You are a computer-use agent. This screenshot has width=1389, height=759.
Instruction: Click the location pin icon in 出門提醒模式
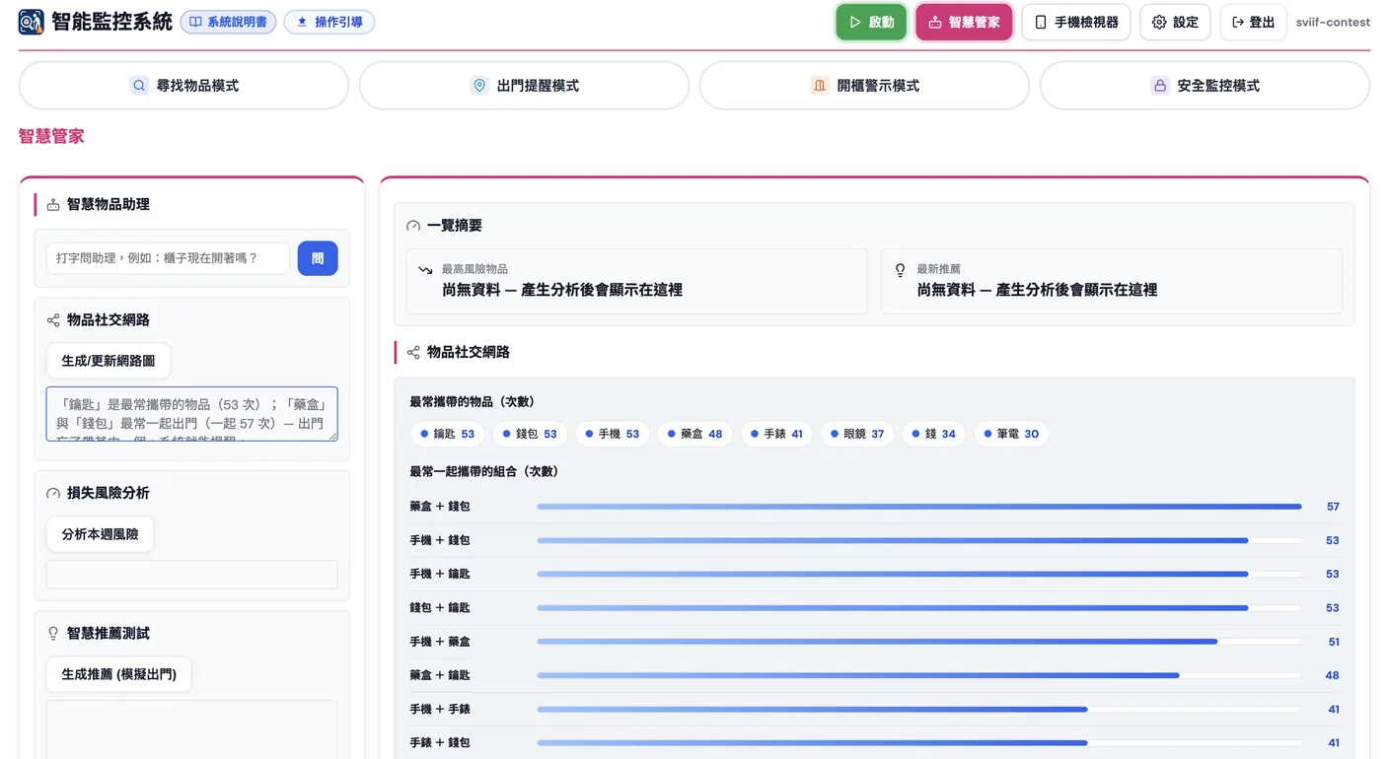point(479,86)
